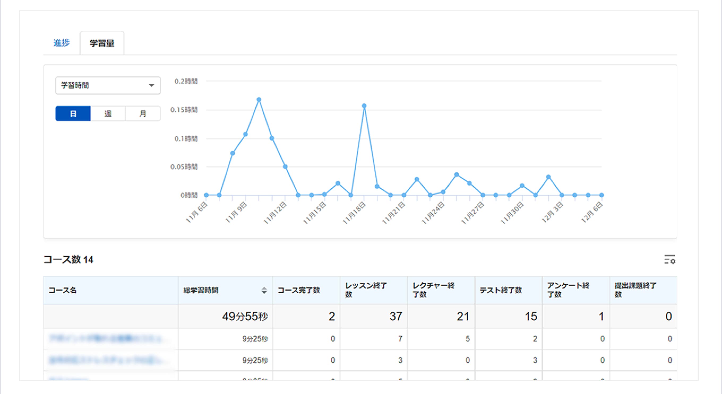Switch to the 進捗 tab

click(61, 43)
